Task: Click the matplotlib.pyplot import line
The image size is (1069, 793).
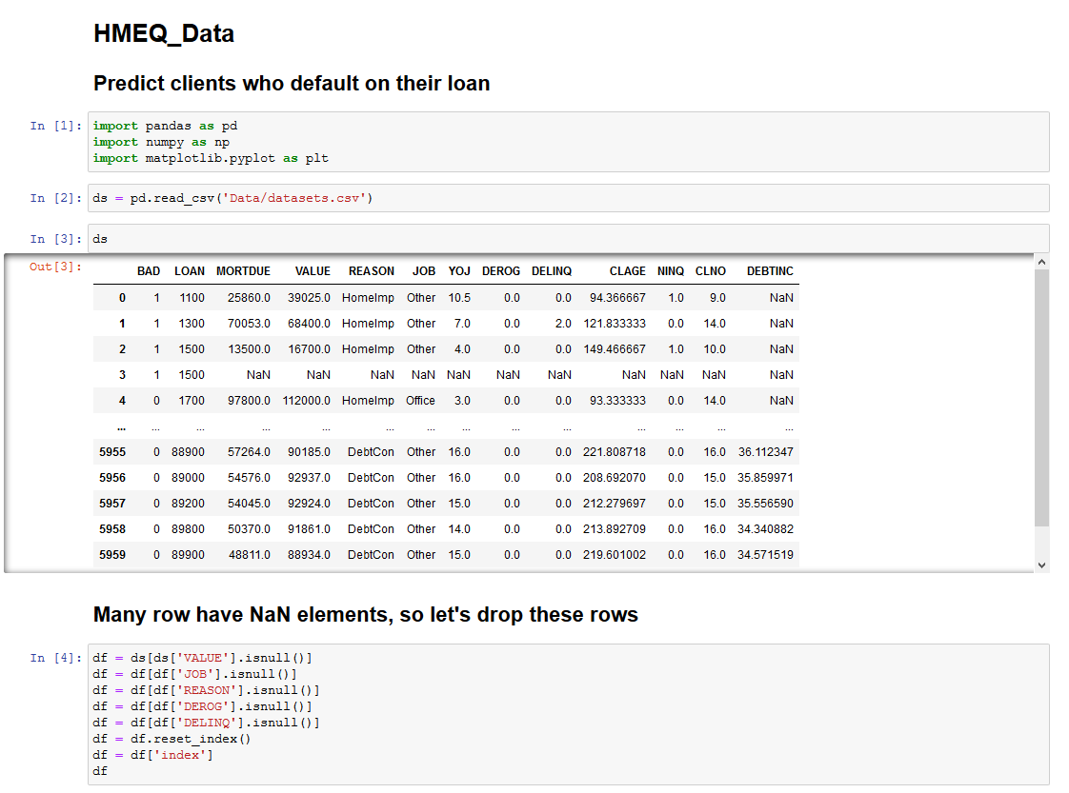Action: tap(211, 158)
